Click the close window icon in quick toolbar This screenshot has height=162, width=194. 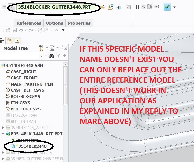click(57, 30)
